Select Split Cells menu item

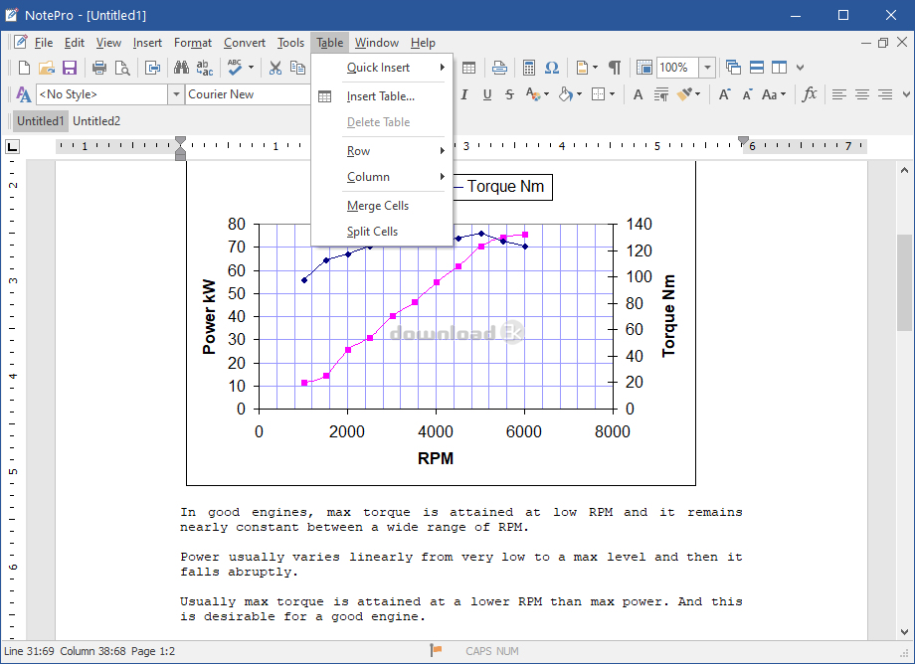pyautogui.click(x=382, y=232)
